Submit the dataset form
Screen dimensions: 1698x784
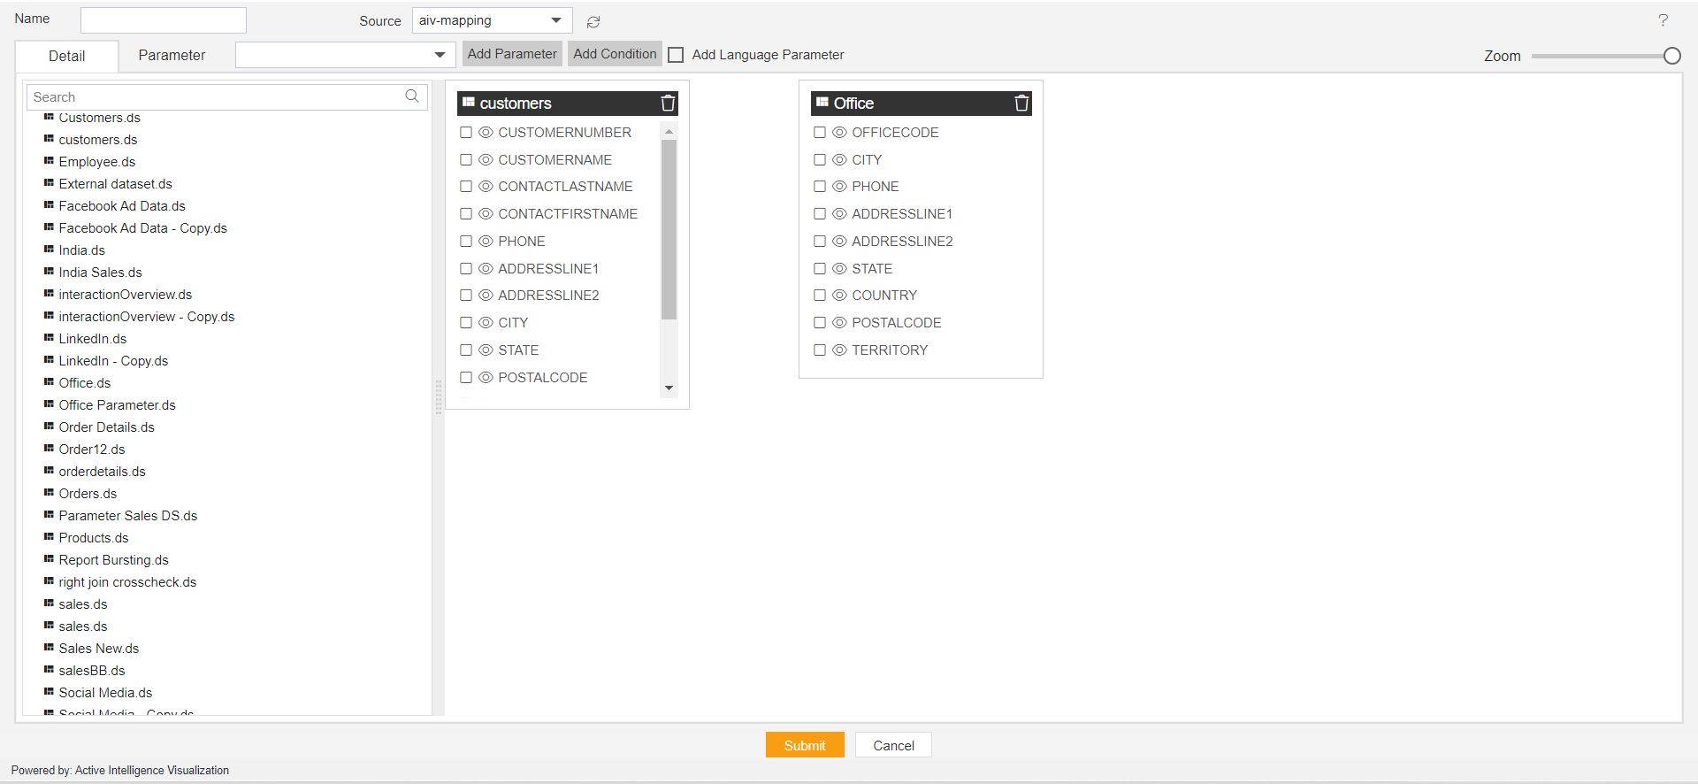pos(805,745)
